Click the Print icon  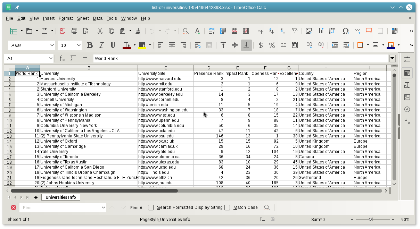pos(74,31)
